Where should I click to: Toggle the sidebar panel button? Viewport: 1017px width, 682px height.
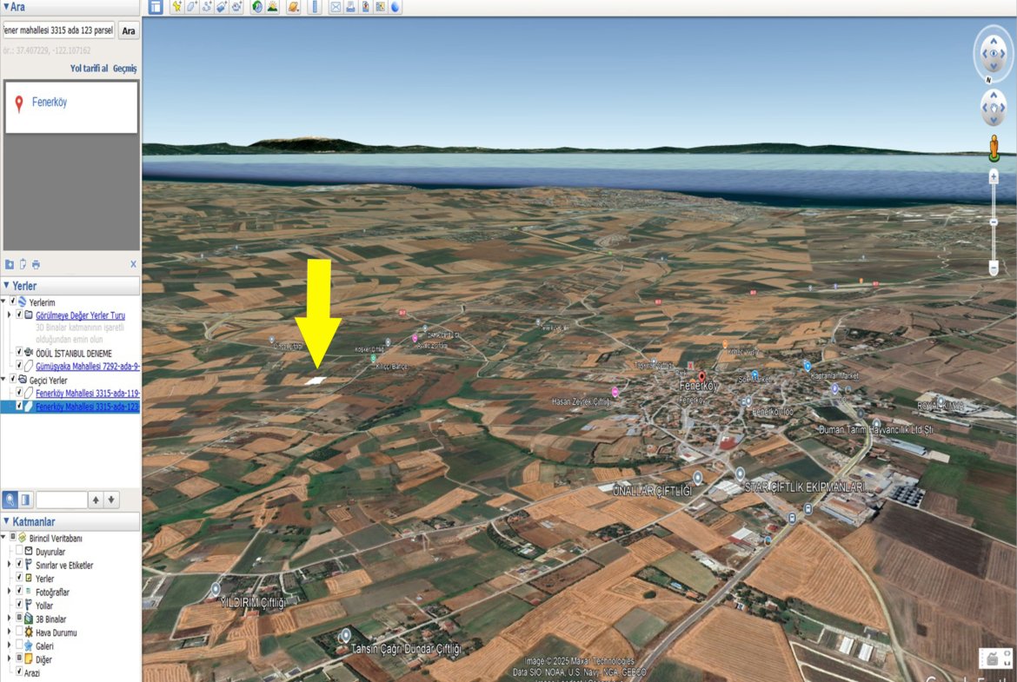click(x=156, y=7)
